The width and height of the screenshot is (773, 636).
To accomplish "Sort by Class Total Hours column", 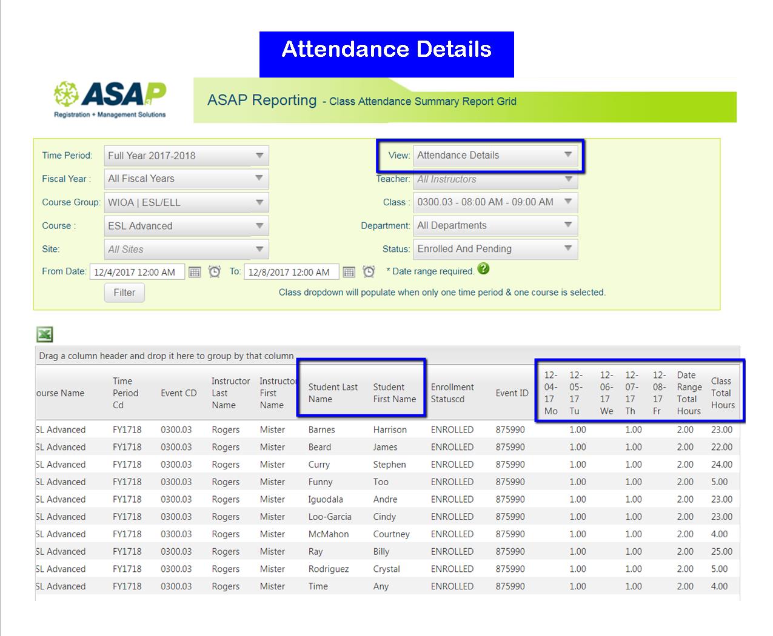I will [722, 393].
